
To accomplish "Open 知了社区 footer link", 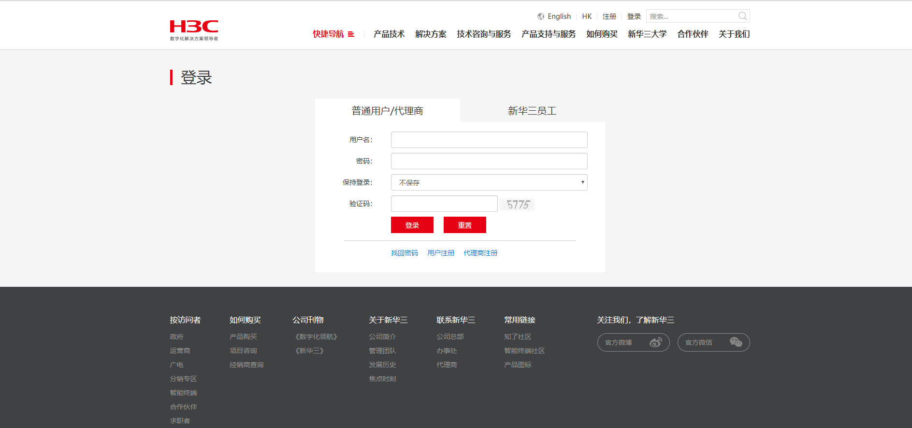I will point(518,337).
